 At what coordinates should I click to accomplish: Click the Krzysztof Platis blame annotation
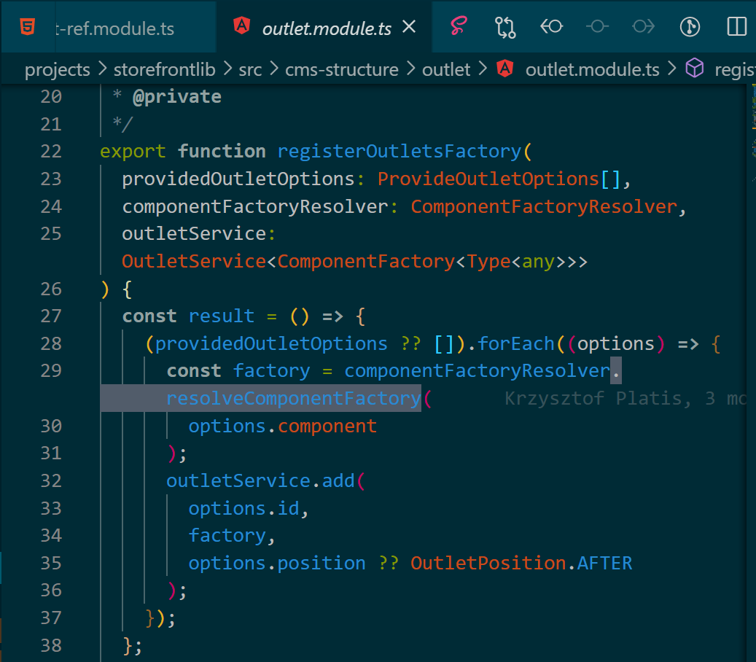626,398
